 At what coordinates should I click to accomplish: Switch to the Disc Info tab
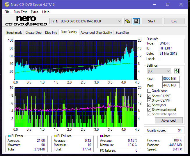[x=51, y=33]
